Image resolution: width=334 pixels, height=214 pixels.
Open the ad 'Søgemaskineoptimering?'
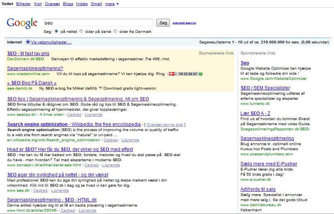click(35, 68)
